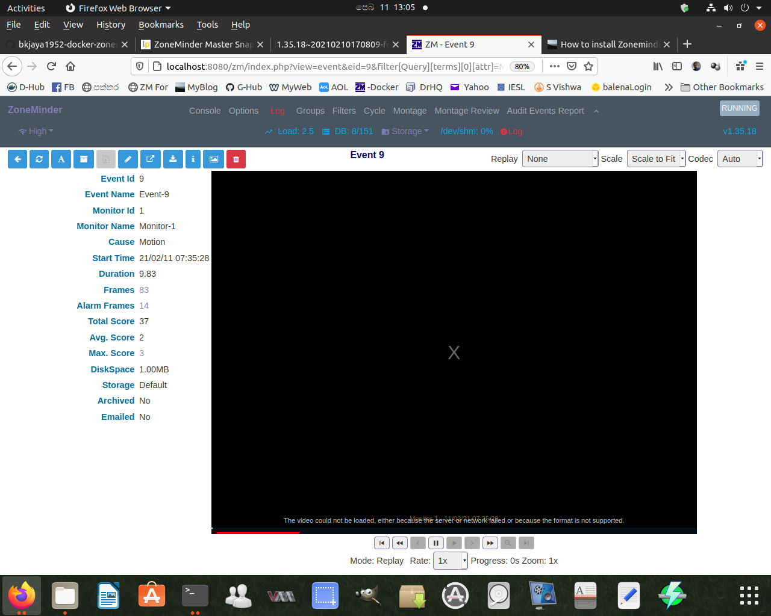Click the Frames count 83 link
The image size is (771, 616).
(x=144, y=290)
